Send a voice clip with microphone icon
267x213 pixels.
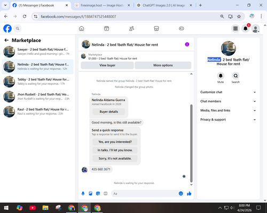pos(83,193)
